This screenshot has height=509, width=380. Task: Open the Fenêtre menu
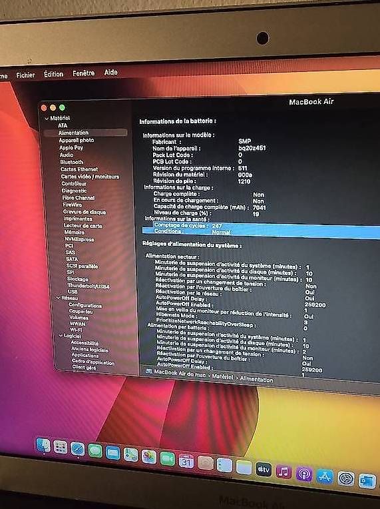pos(83,73)
